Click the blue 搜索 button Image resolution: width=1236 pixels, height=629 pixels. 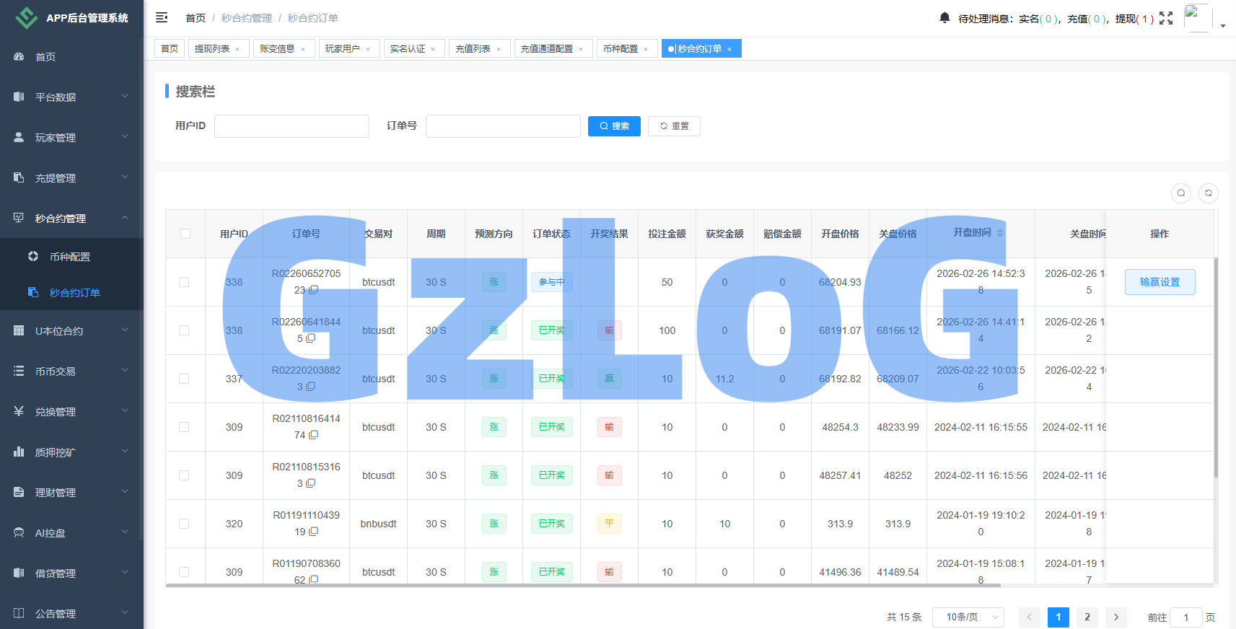tap(614, 126)
